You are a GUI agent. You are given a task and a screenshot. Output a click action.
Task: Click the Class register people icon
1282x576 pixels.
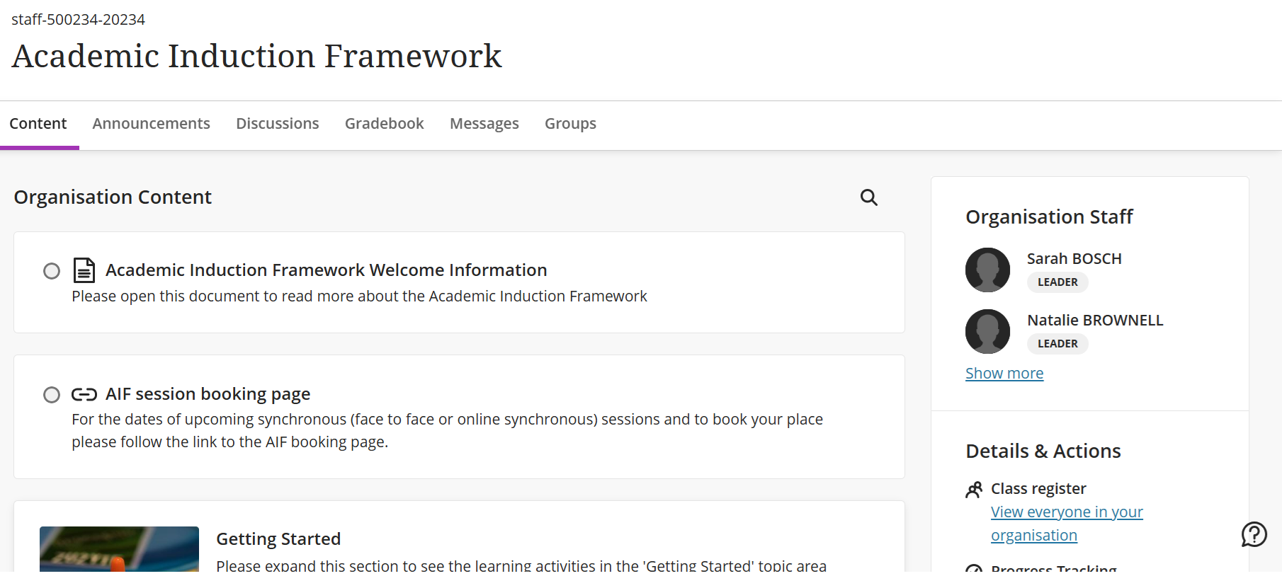tap(975, 490)
